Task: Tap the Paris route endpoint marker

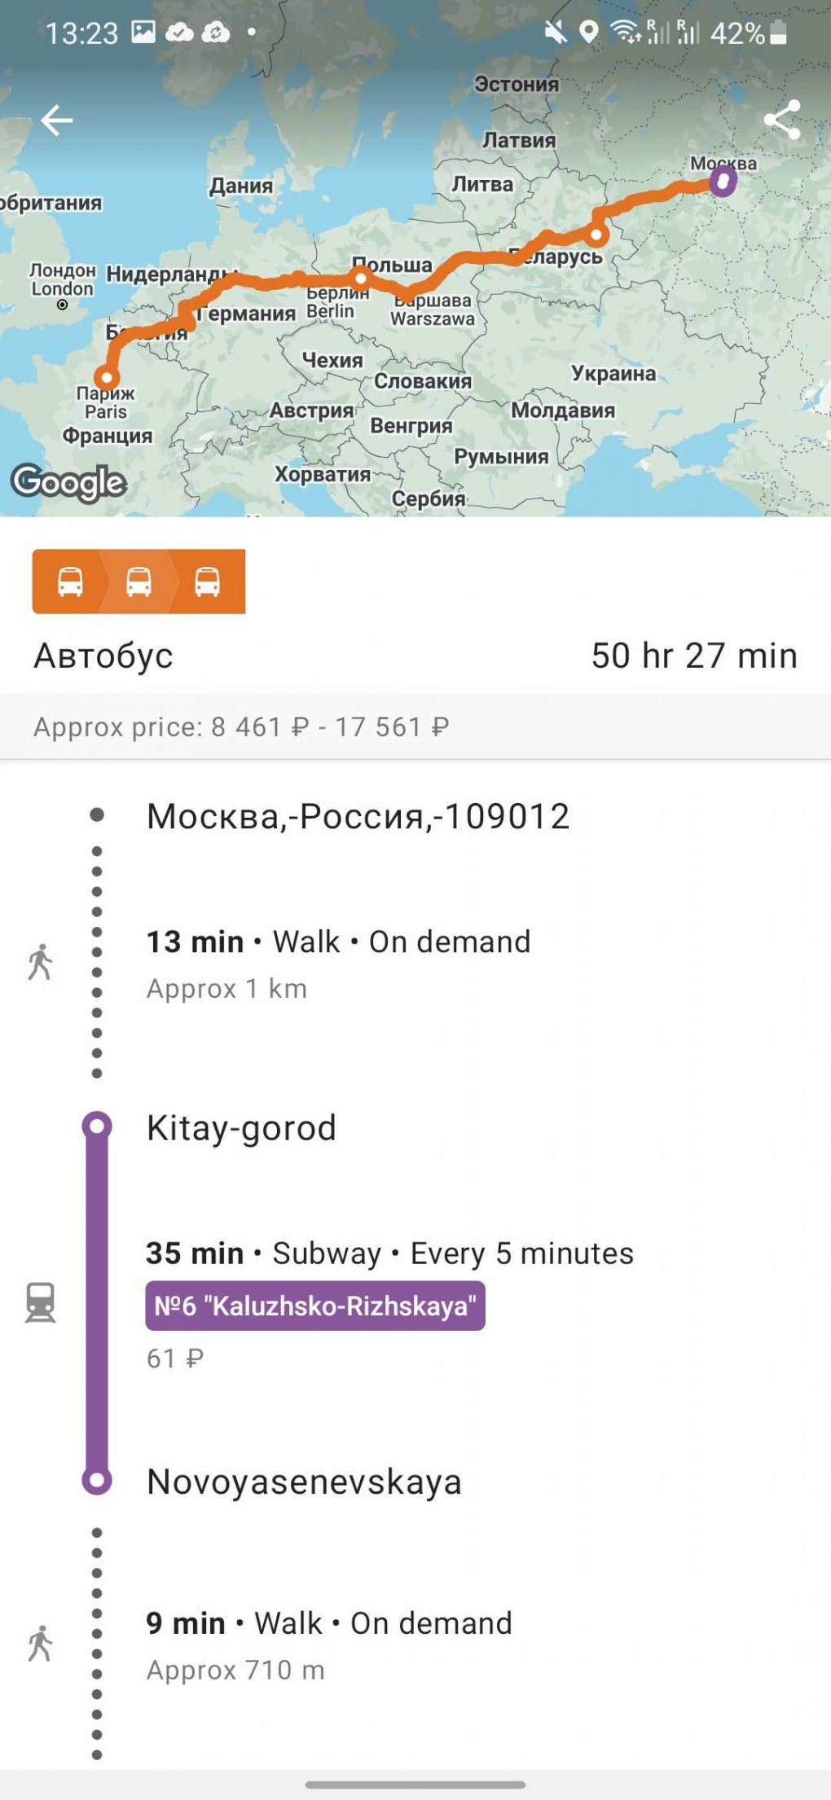Action: click(x=107, y=378)
